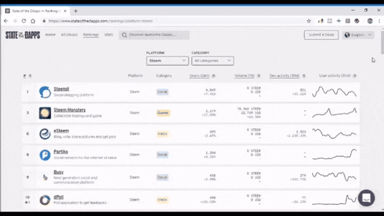
Task: Open the eSteem link
Action: click(61, 131)
